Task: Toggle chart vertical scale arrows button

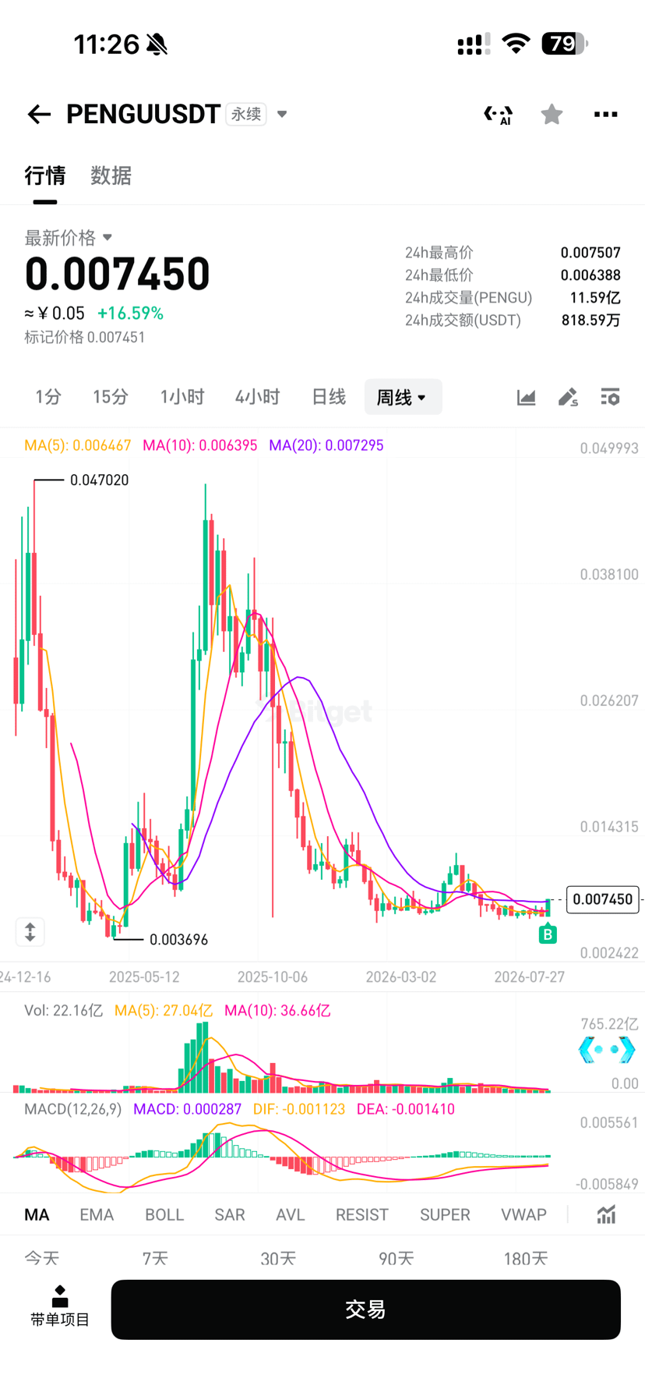Action: point(30,931)
